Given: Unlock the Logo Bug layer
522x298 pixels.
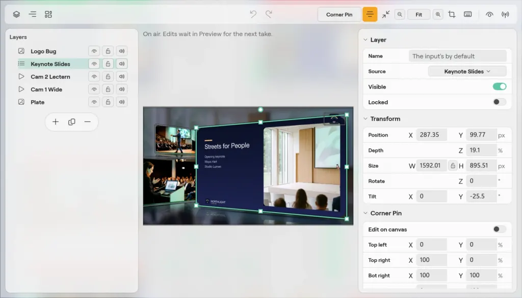Looking at the screenshot, I should click(108, 51).
